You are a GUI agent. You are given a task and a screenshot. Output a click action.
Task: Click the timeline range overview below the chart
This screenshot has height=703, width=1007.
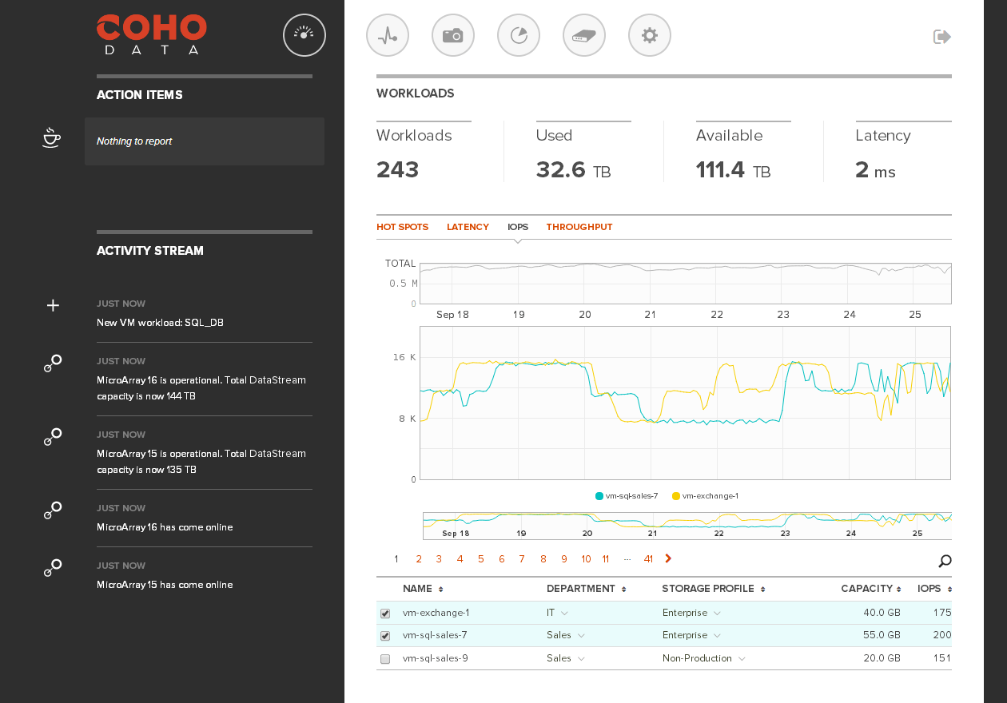687,526
